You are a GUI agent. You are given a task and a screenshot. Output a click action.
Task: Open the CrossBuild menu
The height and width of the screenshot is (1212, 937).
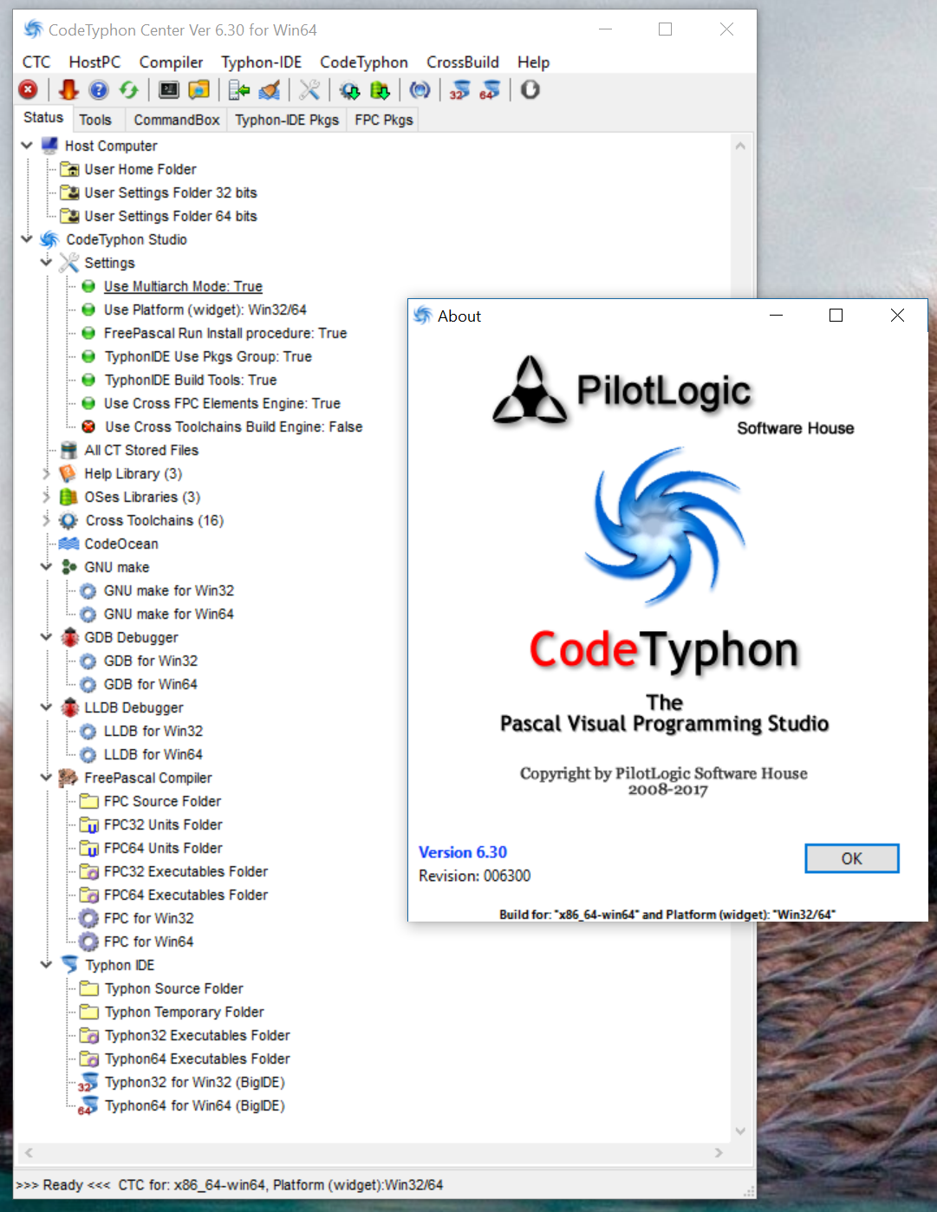(x=463, y=62)
